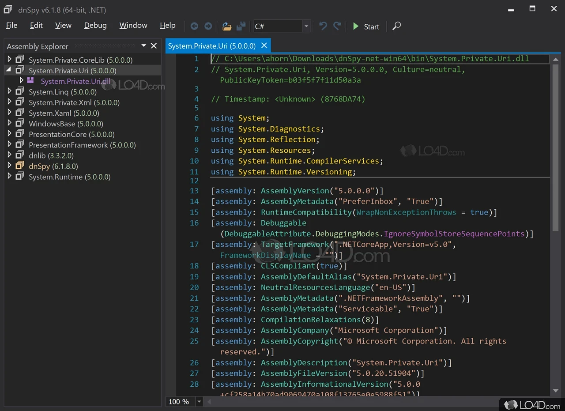Click the Undo toolbar icon

323,26
